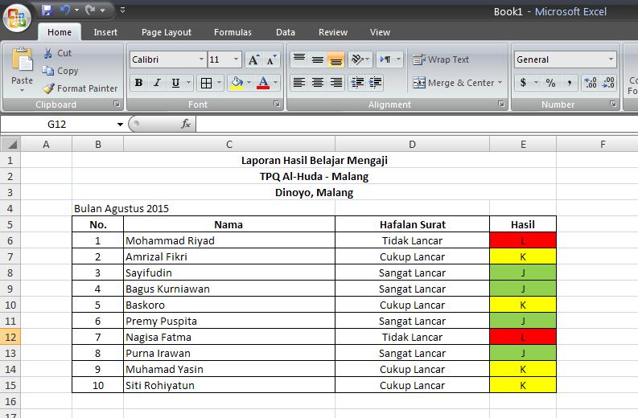This screenshot has height=418, width=638.
Task: Open View ribbon tab
Action: click(380, 32)
